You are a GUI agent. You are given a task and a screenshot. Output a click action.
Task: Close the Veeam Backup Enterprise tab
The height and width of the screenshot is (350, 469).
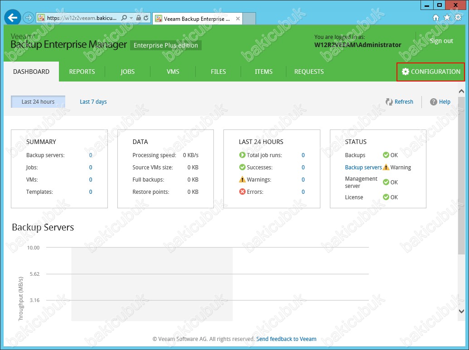tap(238, 19)
